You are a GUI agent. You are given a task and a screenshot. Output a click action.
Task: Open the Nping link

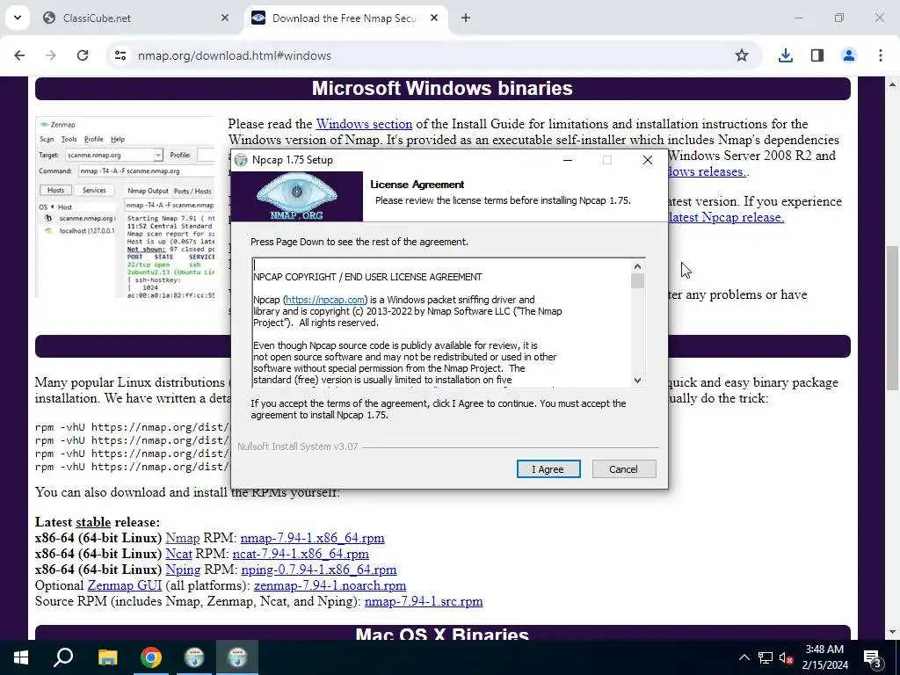[x=183, y=570]
